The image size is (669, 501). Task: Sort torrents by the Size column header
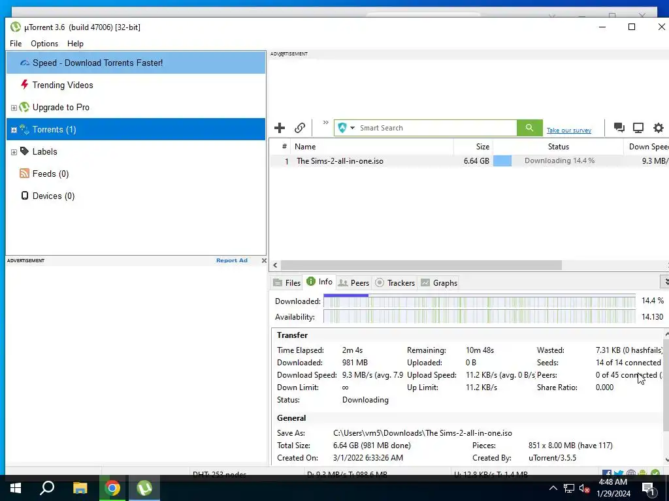click(474, 147)
